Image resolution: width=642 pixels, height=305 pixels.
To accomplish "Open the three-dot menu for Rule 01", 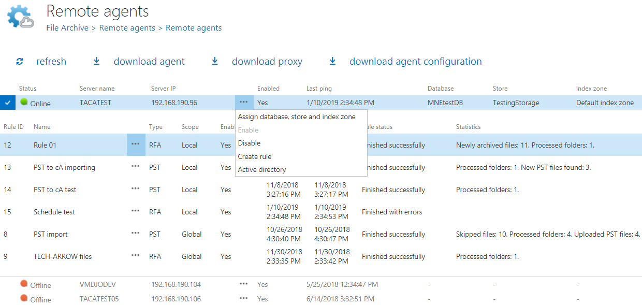I will point(135,144).
